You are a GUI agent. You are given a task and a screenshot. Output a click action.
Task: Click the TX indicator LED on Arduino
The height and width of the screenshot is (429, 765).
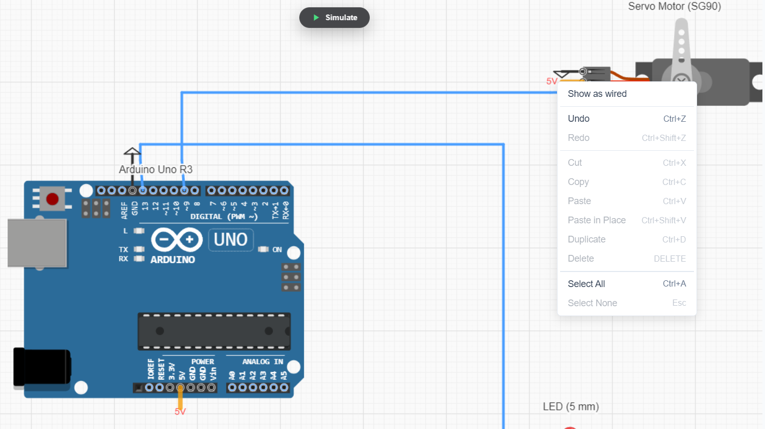(x=139, y=249)
